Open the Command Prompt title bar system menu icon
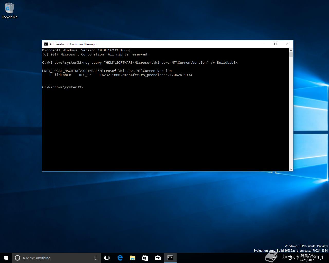This screenshot has height=263, width=329. coord(46,44)
